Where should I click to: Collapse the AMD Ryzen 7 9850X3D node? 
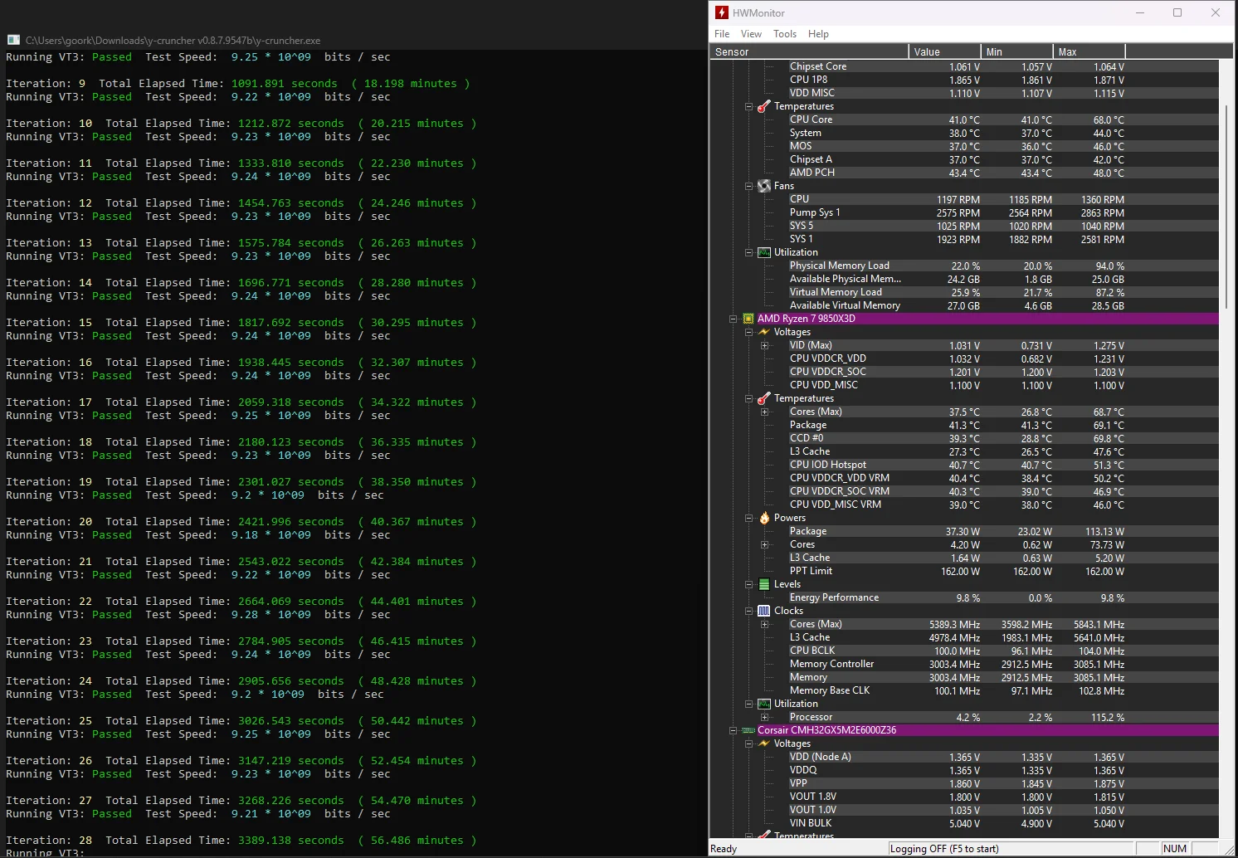click(733, 319)
